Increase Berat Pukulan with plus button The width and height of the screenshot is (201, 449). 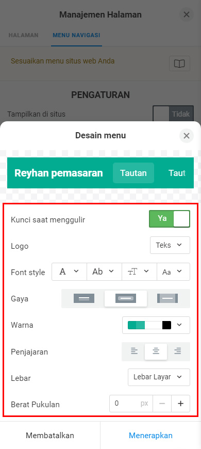181,404
